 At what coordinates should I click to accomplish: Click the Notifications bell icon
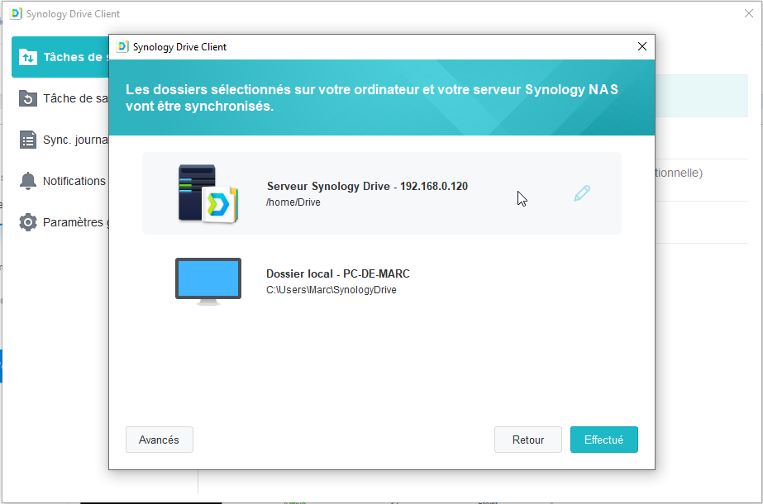coord(28,181)
